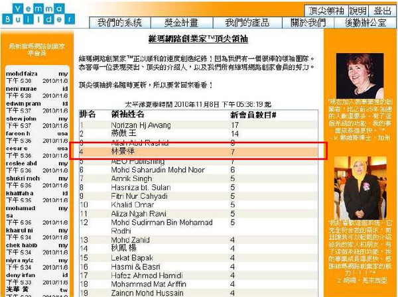Image resolution: width=398 pixels, height=297 pixels.
Task: Click new member entry shew john
Action: click(21, 119)
